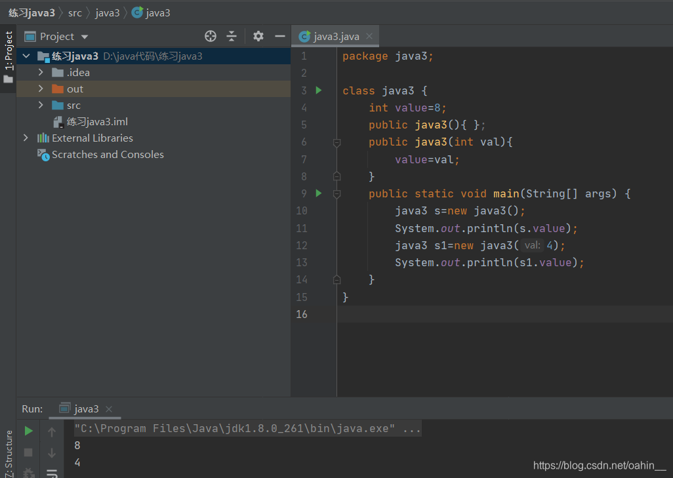Screen dimensions: 673x478
Task: Select Scratches and Consoles
Action: click(108, 155)
